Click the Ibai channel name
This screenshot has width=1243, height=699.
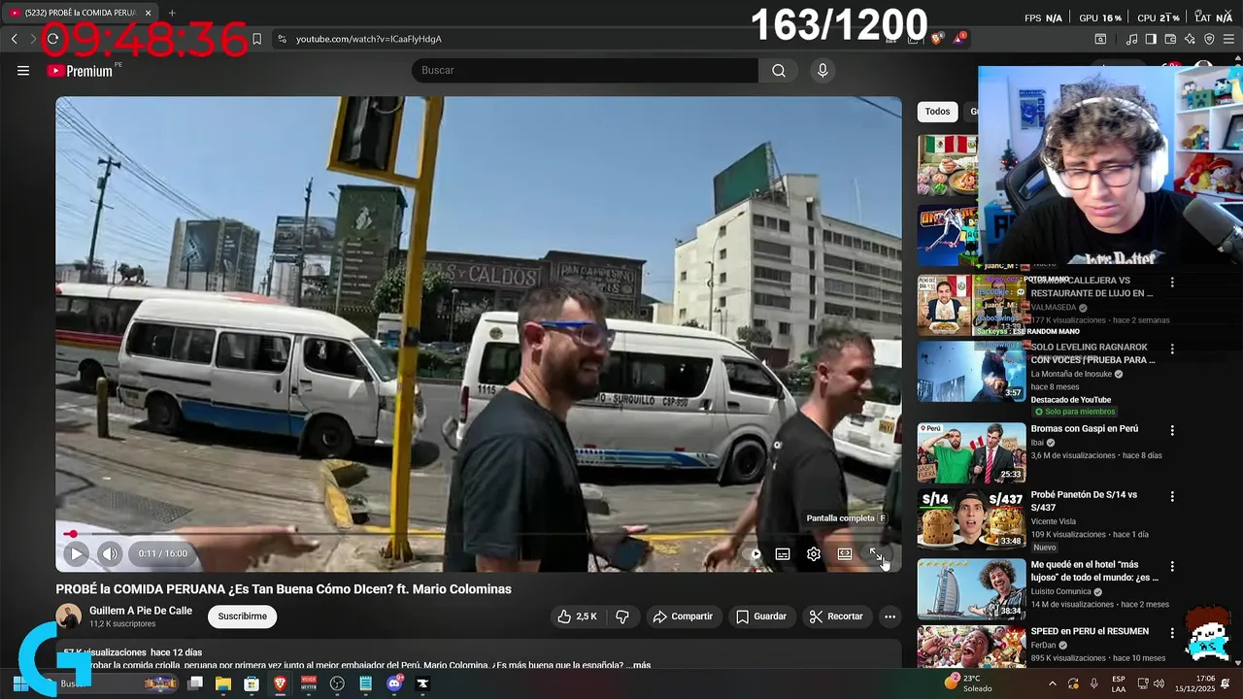pos(1037,443)
